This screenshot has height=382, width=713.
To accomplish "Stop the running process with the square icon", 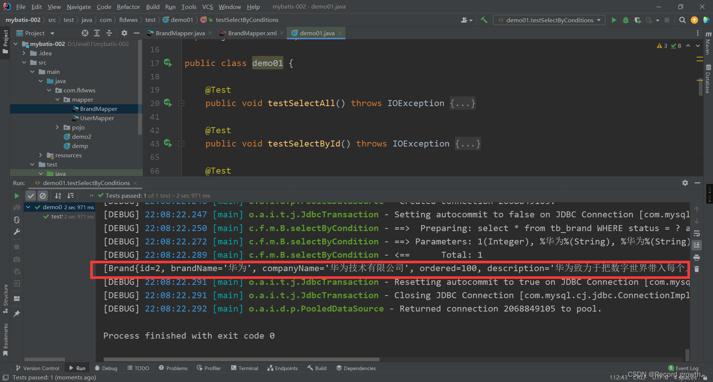I will point(667,20).
